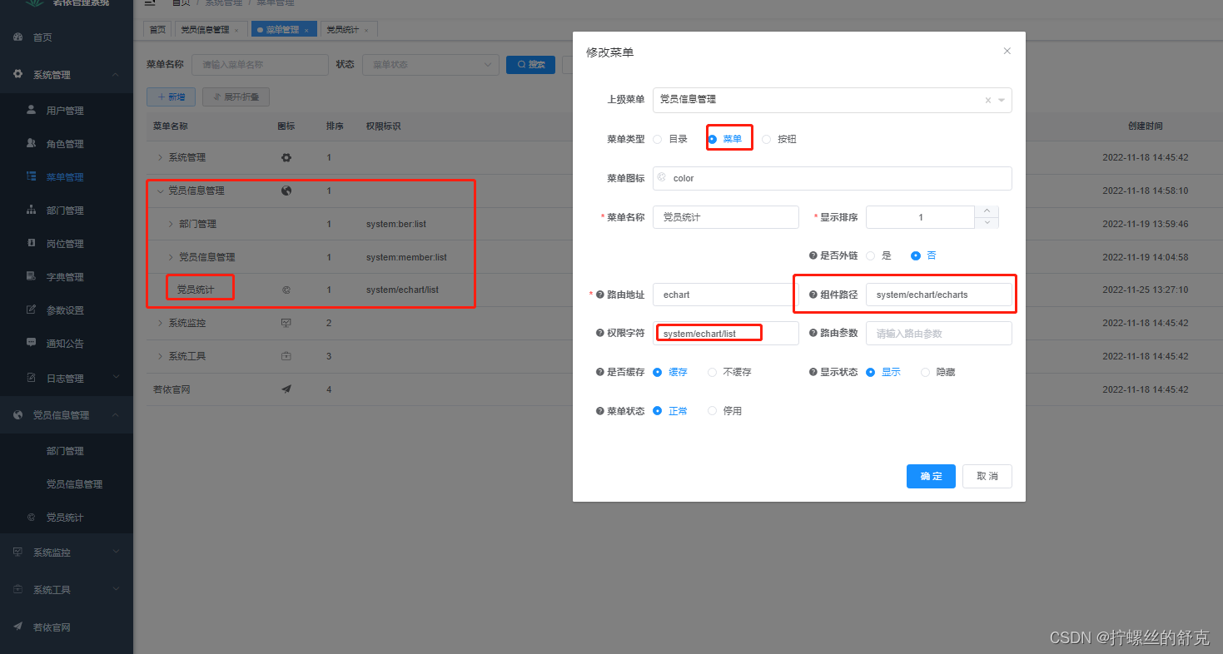Open the 上级菜单 dropdown arrow
1223x654 pixels.
click(x=1002, y=100)
